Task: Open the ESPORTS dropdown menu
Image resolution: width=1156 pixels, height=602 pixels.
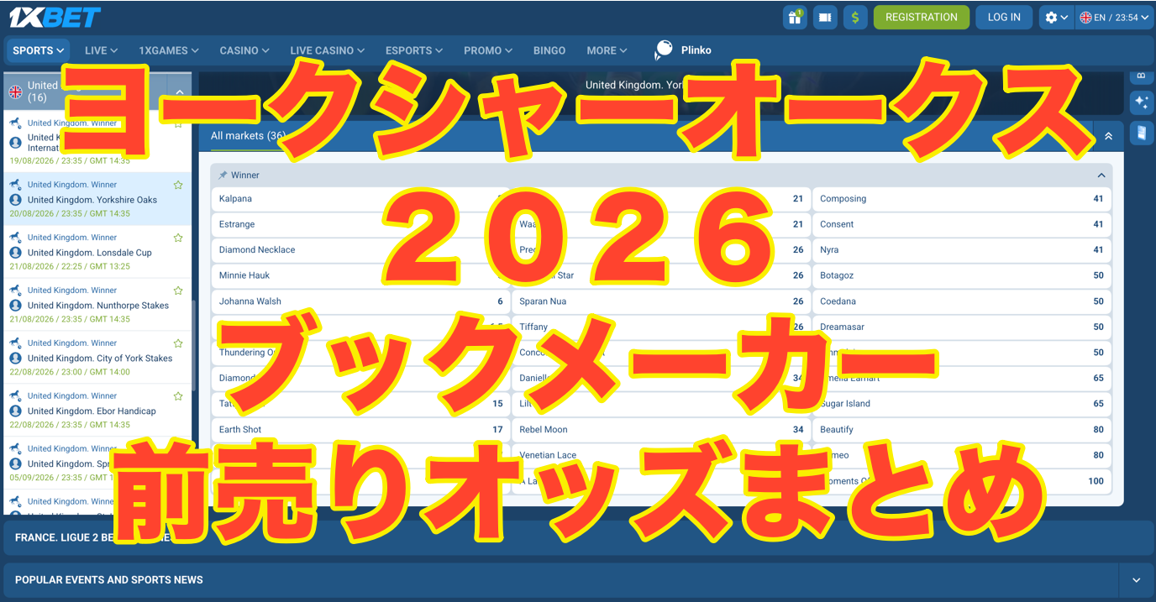Action: click(x=414, y=50)
